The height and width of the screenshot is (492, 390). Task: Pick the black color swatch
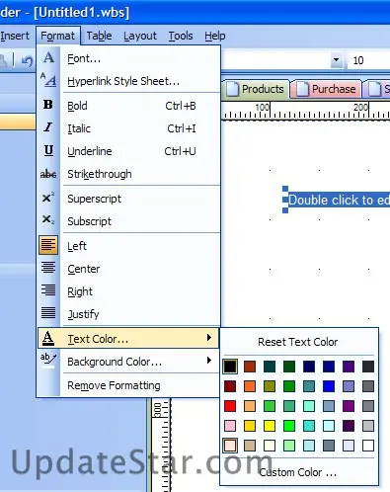point(230,367)
